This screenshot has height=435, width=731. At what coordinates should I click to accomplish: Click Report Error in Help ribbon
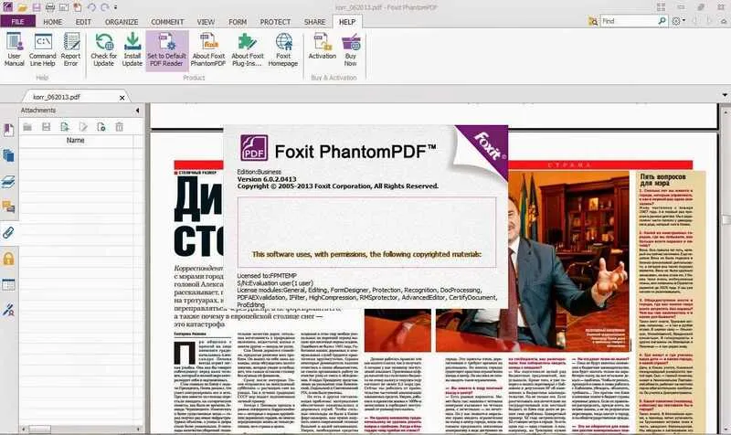(71, 49)
